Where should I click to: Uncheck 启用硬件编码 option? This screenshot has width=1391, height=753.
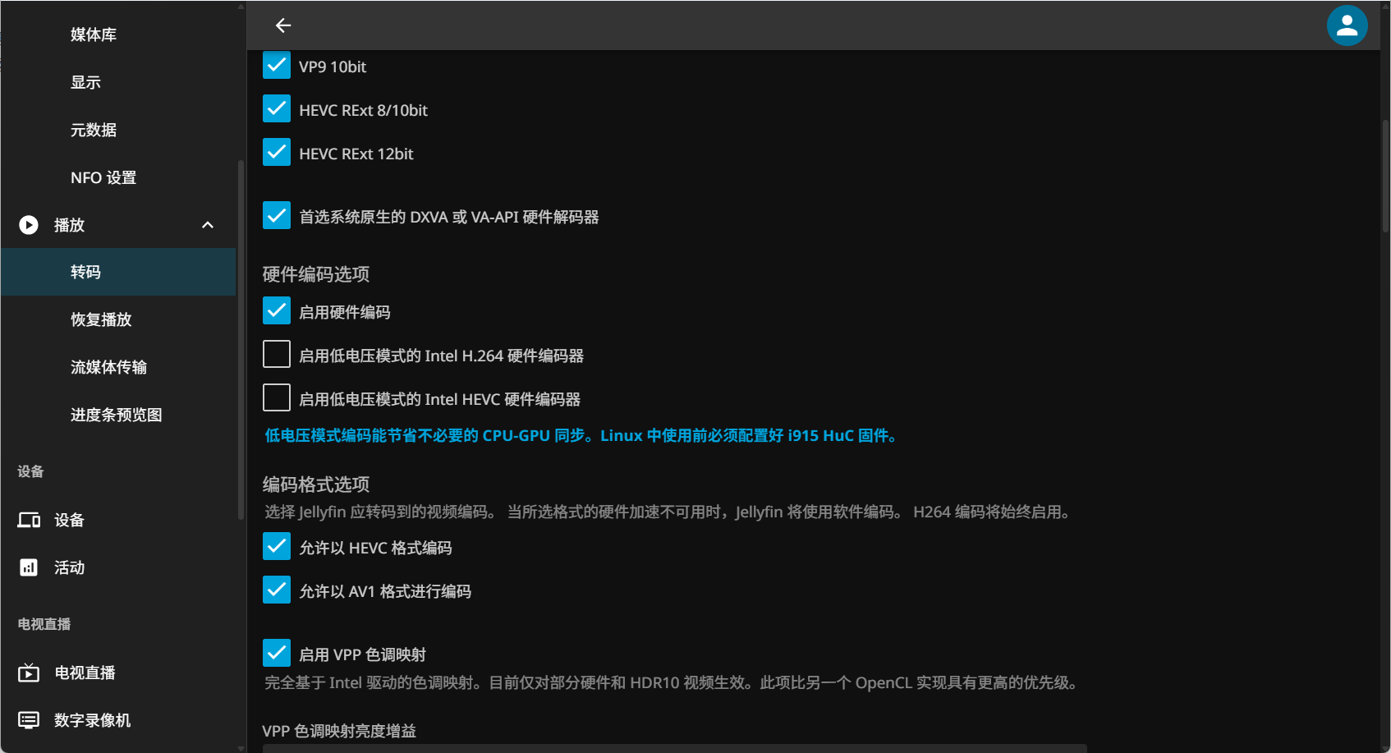click(277, 311)
